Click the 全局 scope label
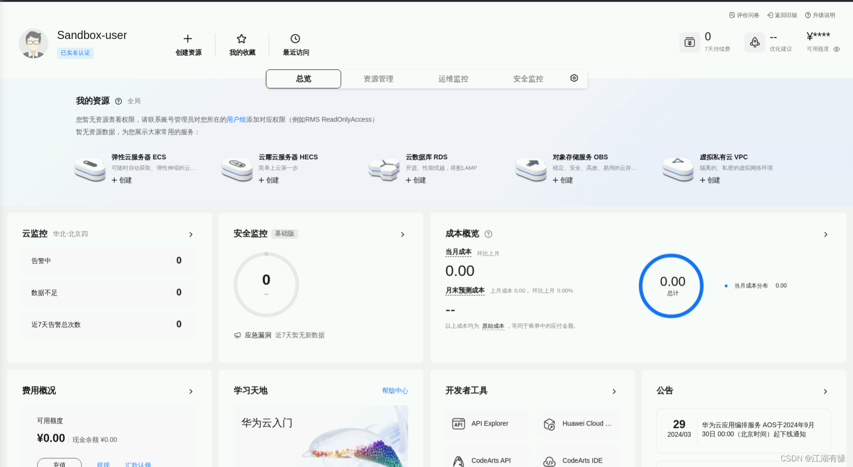 pos(134,101)
